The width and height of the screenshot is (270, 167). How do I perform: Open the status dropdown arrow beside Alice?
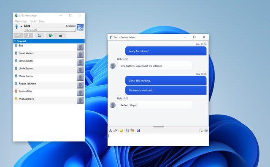[x=21, y=26]
